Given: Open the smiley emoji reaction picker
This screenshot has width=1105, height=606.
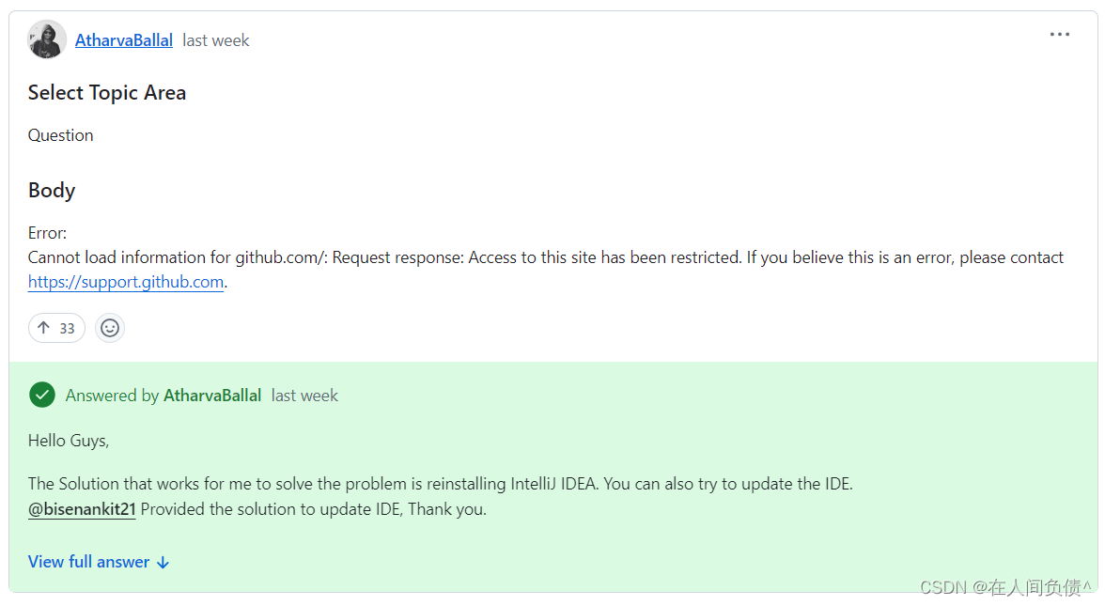Looking at the screenshot, I should pyautogui.click(x=110, y=328).
